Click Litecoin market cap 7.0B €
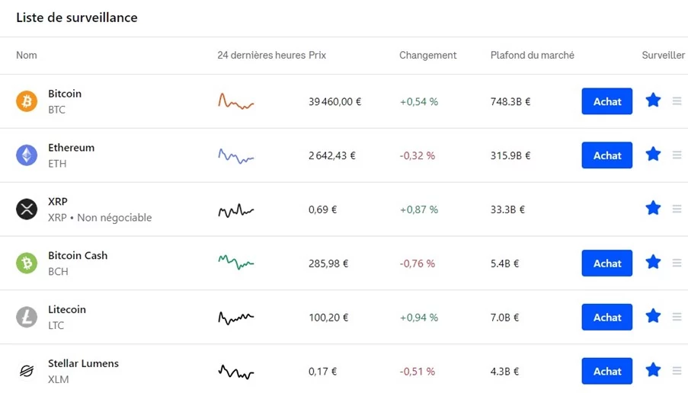Screen dimensions: 688x393 pos(504,318)
